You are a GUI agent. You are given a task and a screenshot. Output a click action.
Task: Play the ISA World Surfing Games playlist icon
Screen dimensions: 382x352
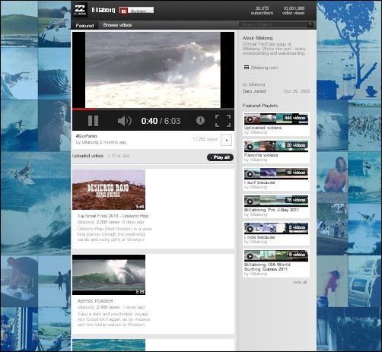250,256
